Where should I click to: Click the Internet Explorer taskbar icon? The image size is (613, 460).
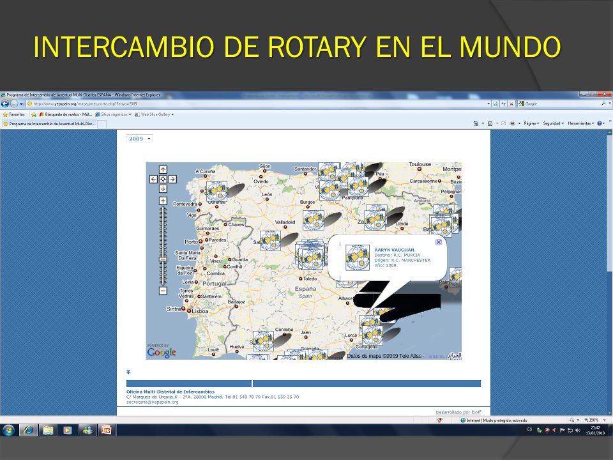[x=28, y=430]
